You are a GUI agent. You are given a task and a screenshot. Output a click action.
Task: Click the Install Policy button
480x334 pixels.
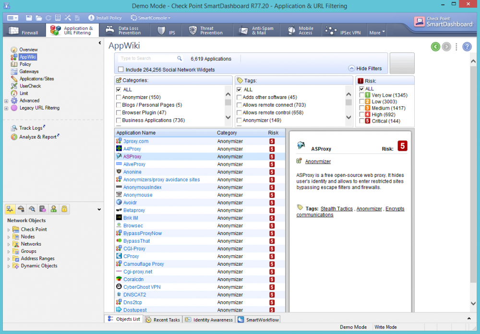click(x=105, y=18)
